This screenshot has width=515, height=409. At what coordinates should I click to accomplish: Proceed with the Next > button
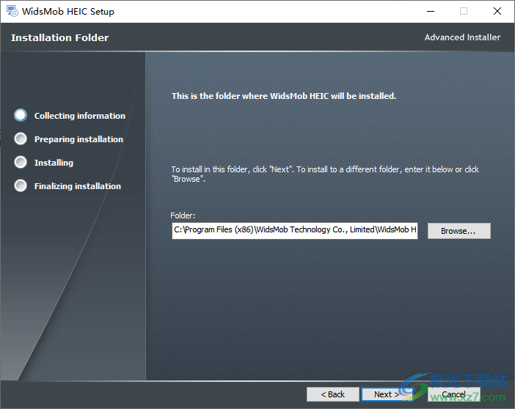click(386, 394)
